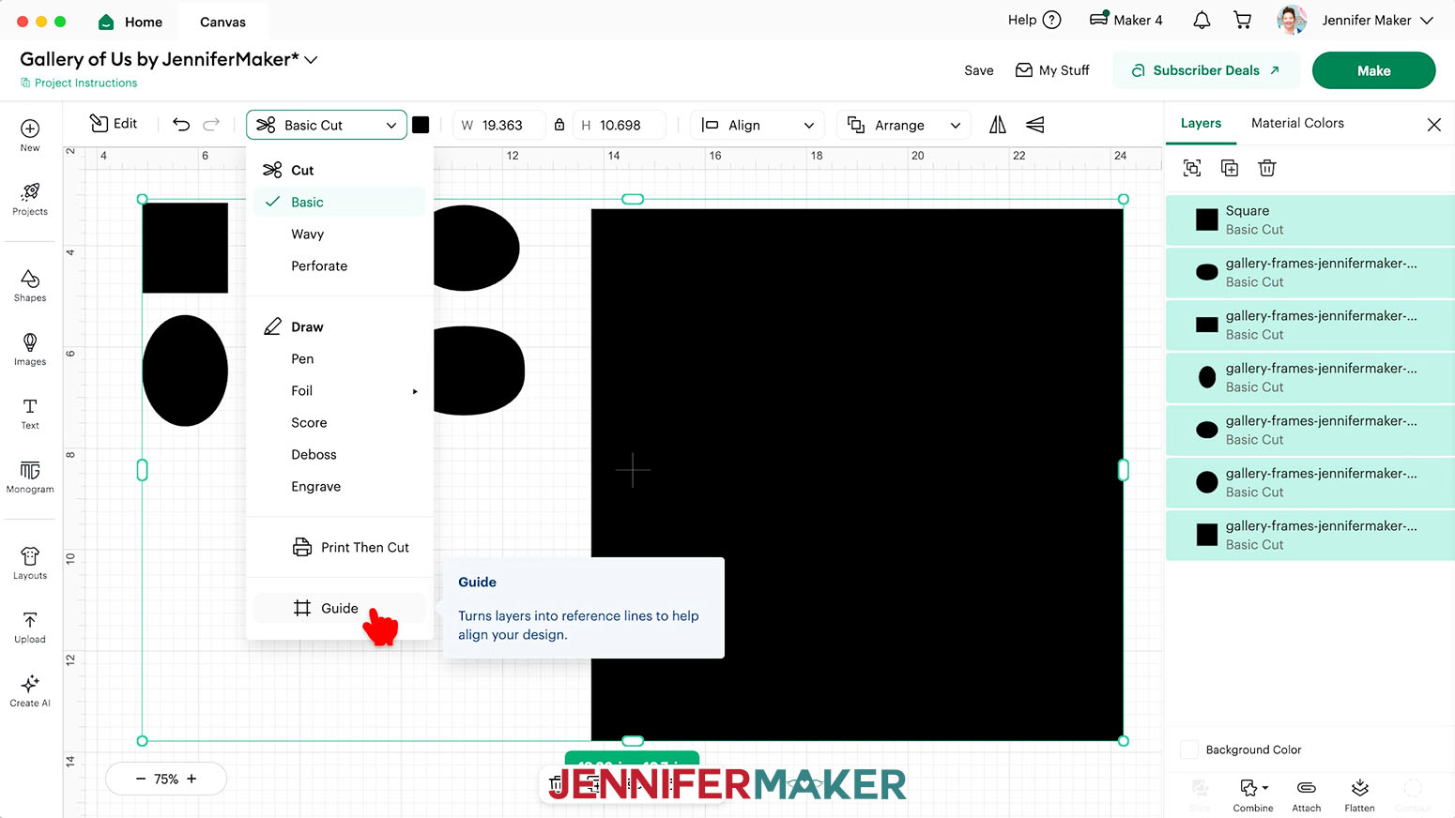Screen dimensions: 1455x818
Task: Switch to Material Colors tab
Action: point(1297,123)
